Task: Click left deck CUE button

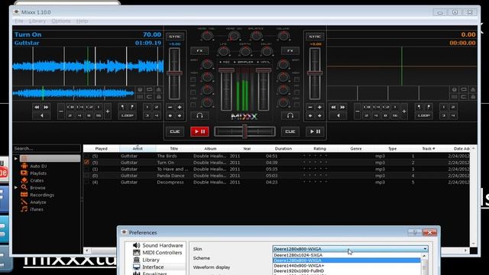Action: 175,131
